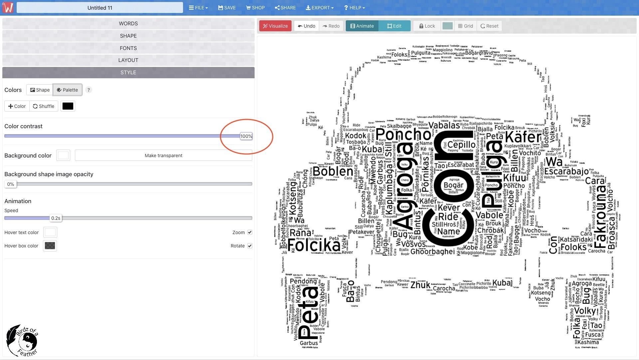Open the FILE dropdown menu
This screenshot has height=360, width=639.
click(198, 8)
